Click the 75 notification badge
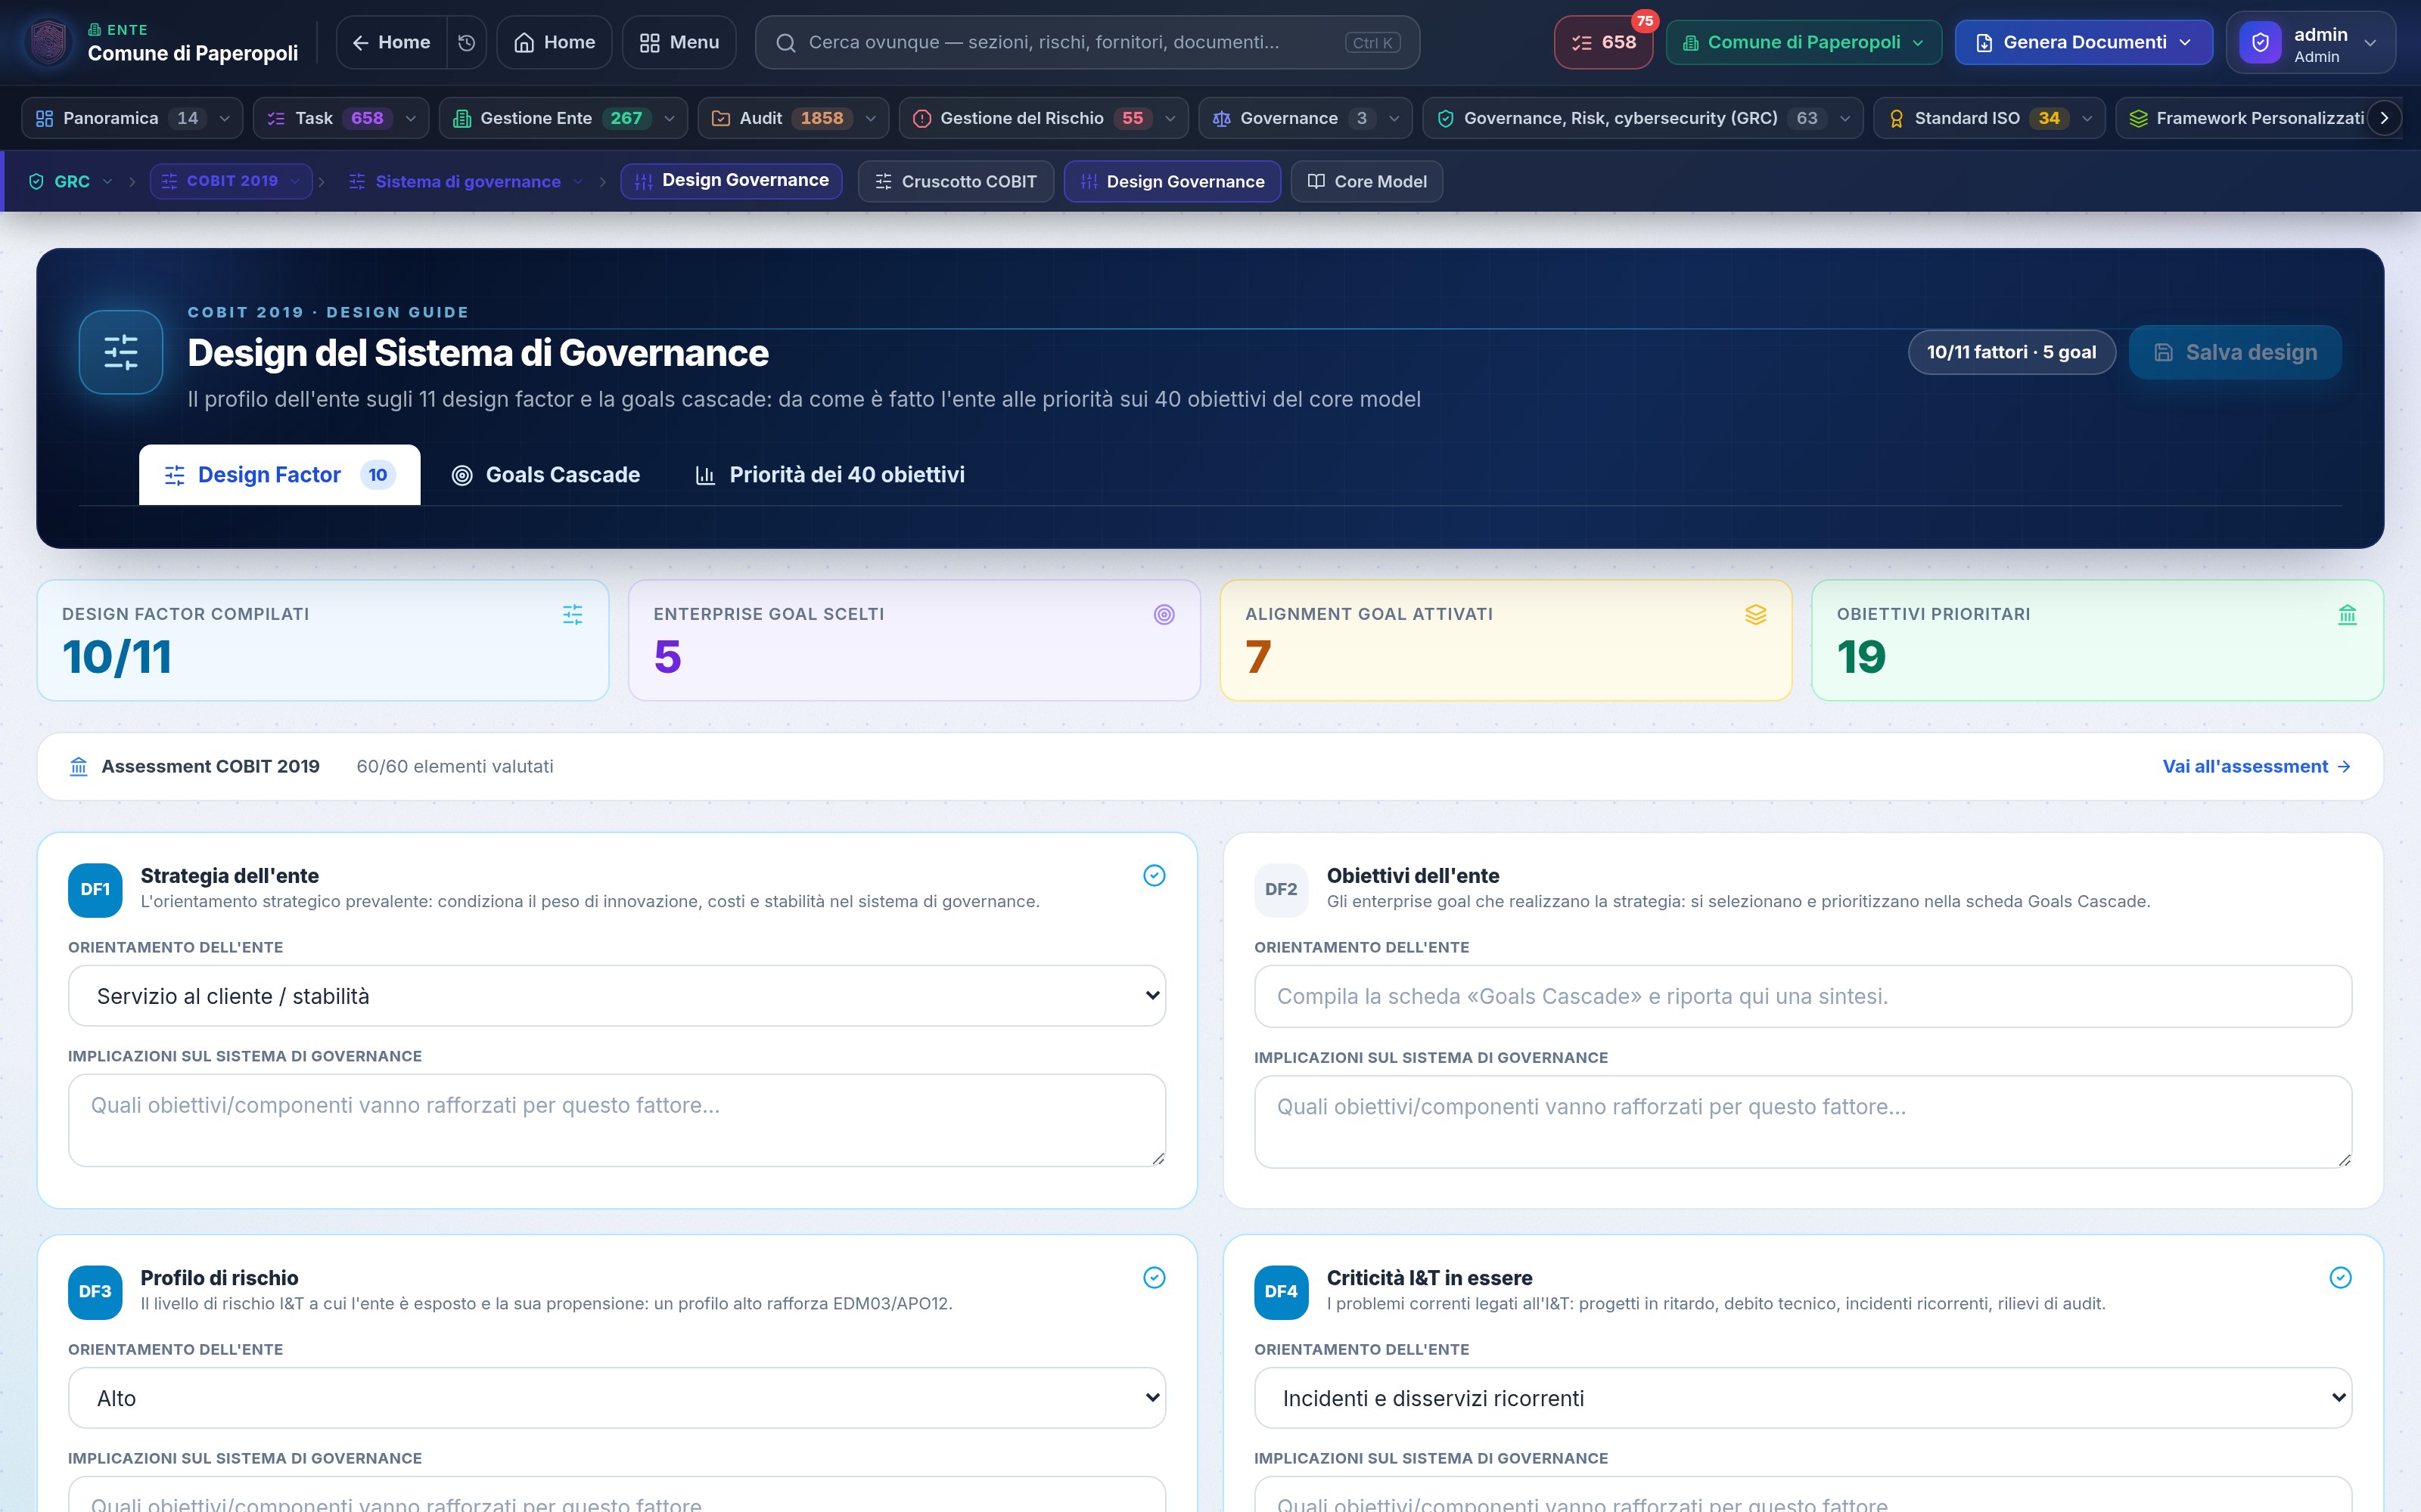This screenshot has width=2421, height=1512. [x=1645, y=21]
